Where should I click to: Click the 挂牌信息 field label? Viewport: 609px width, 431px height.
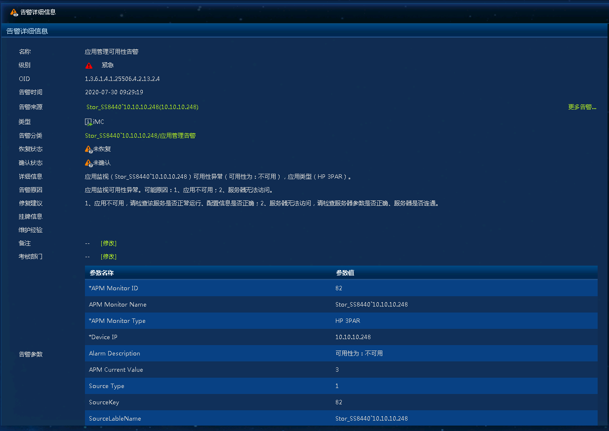point(31,217)
